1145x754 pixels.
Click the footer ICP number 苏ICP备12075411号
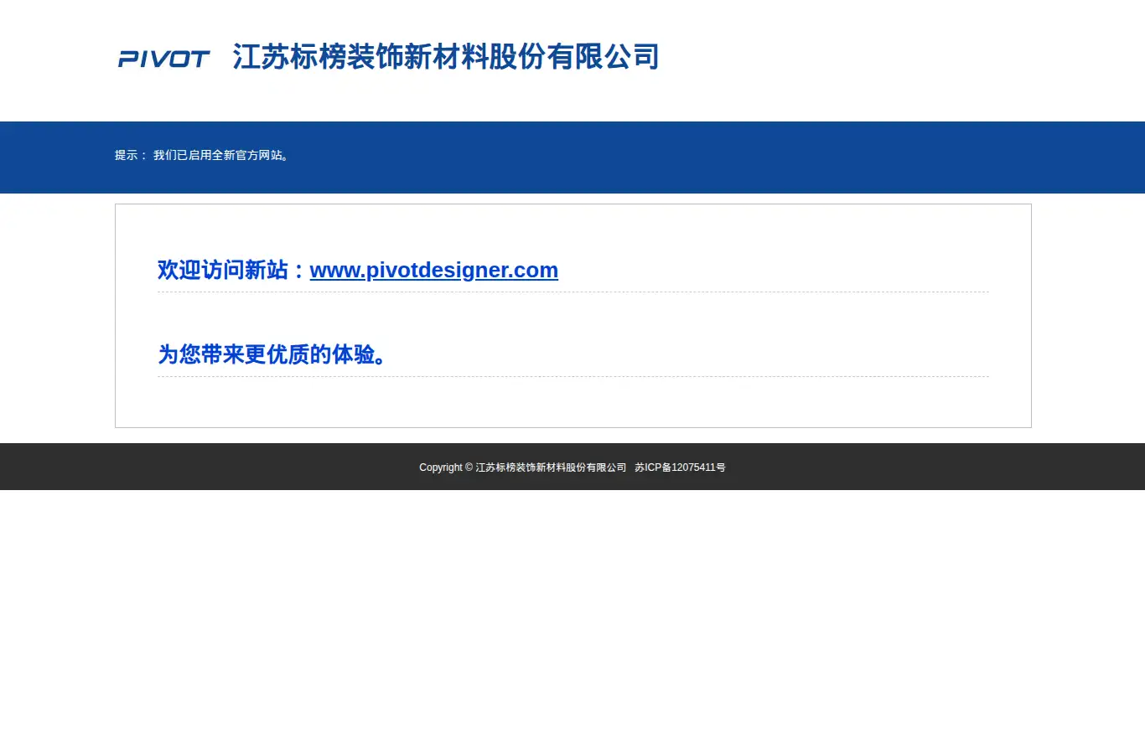point(680,467)
